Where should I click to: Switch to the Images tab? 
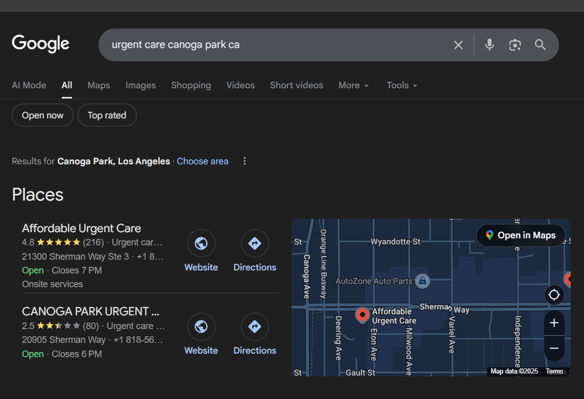click(140, 85)
